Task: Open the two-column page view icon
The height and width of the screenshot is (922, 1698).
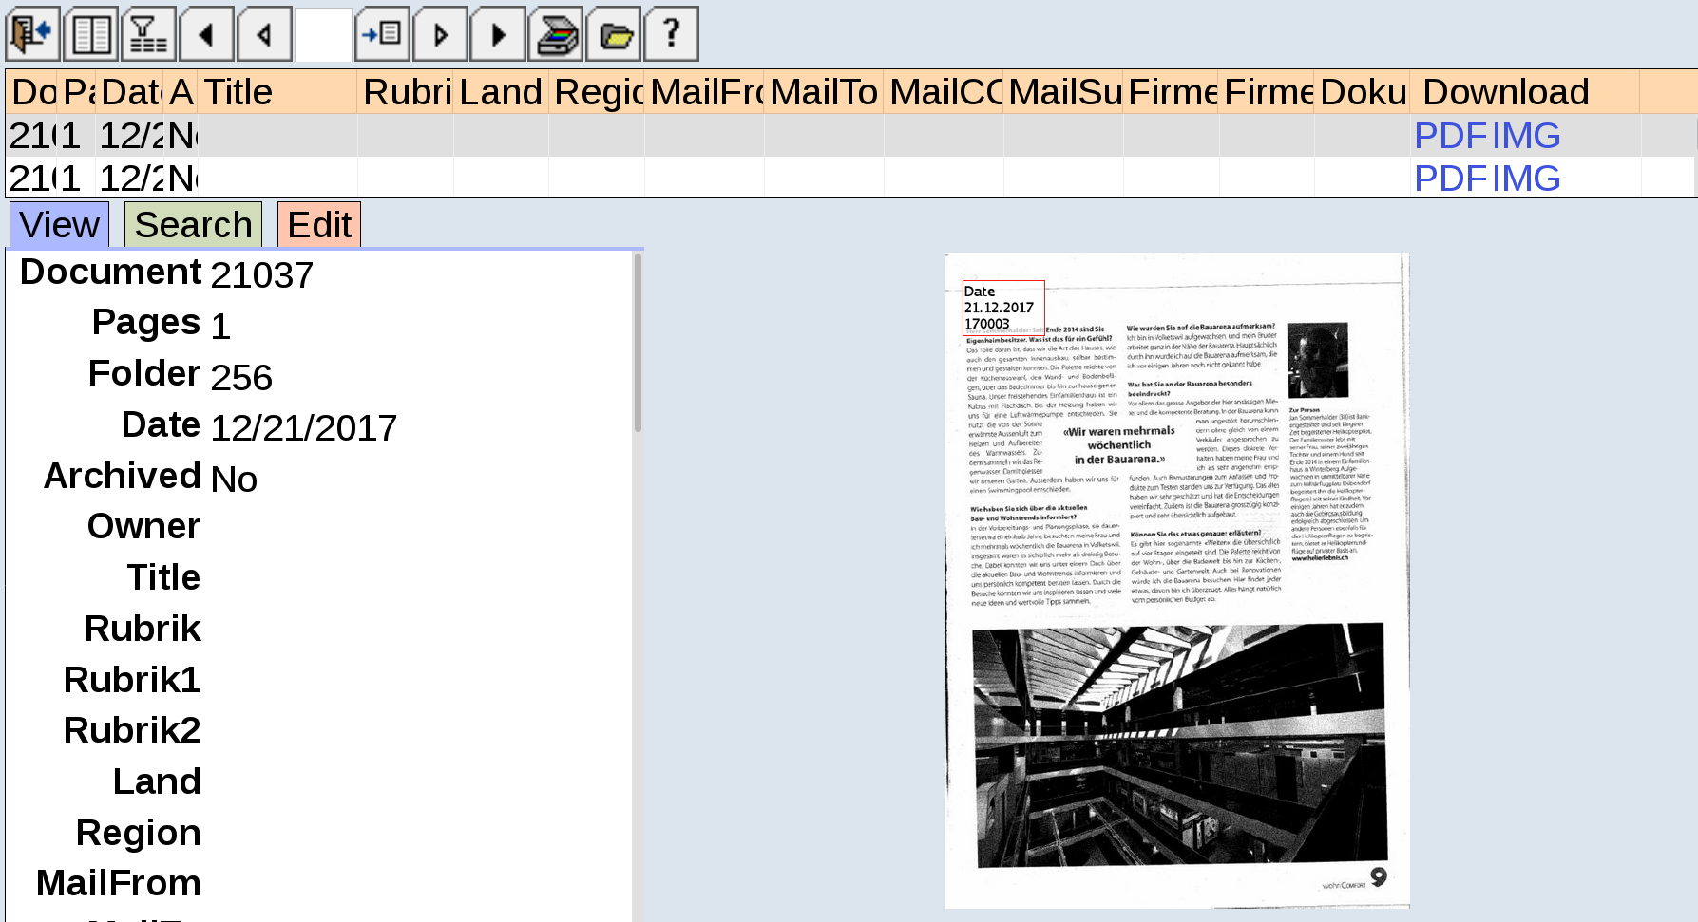Action: point(91,35)
